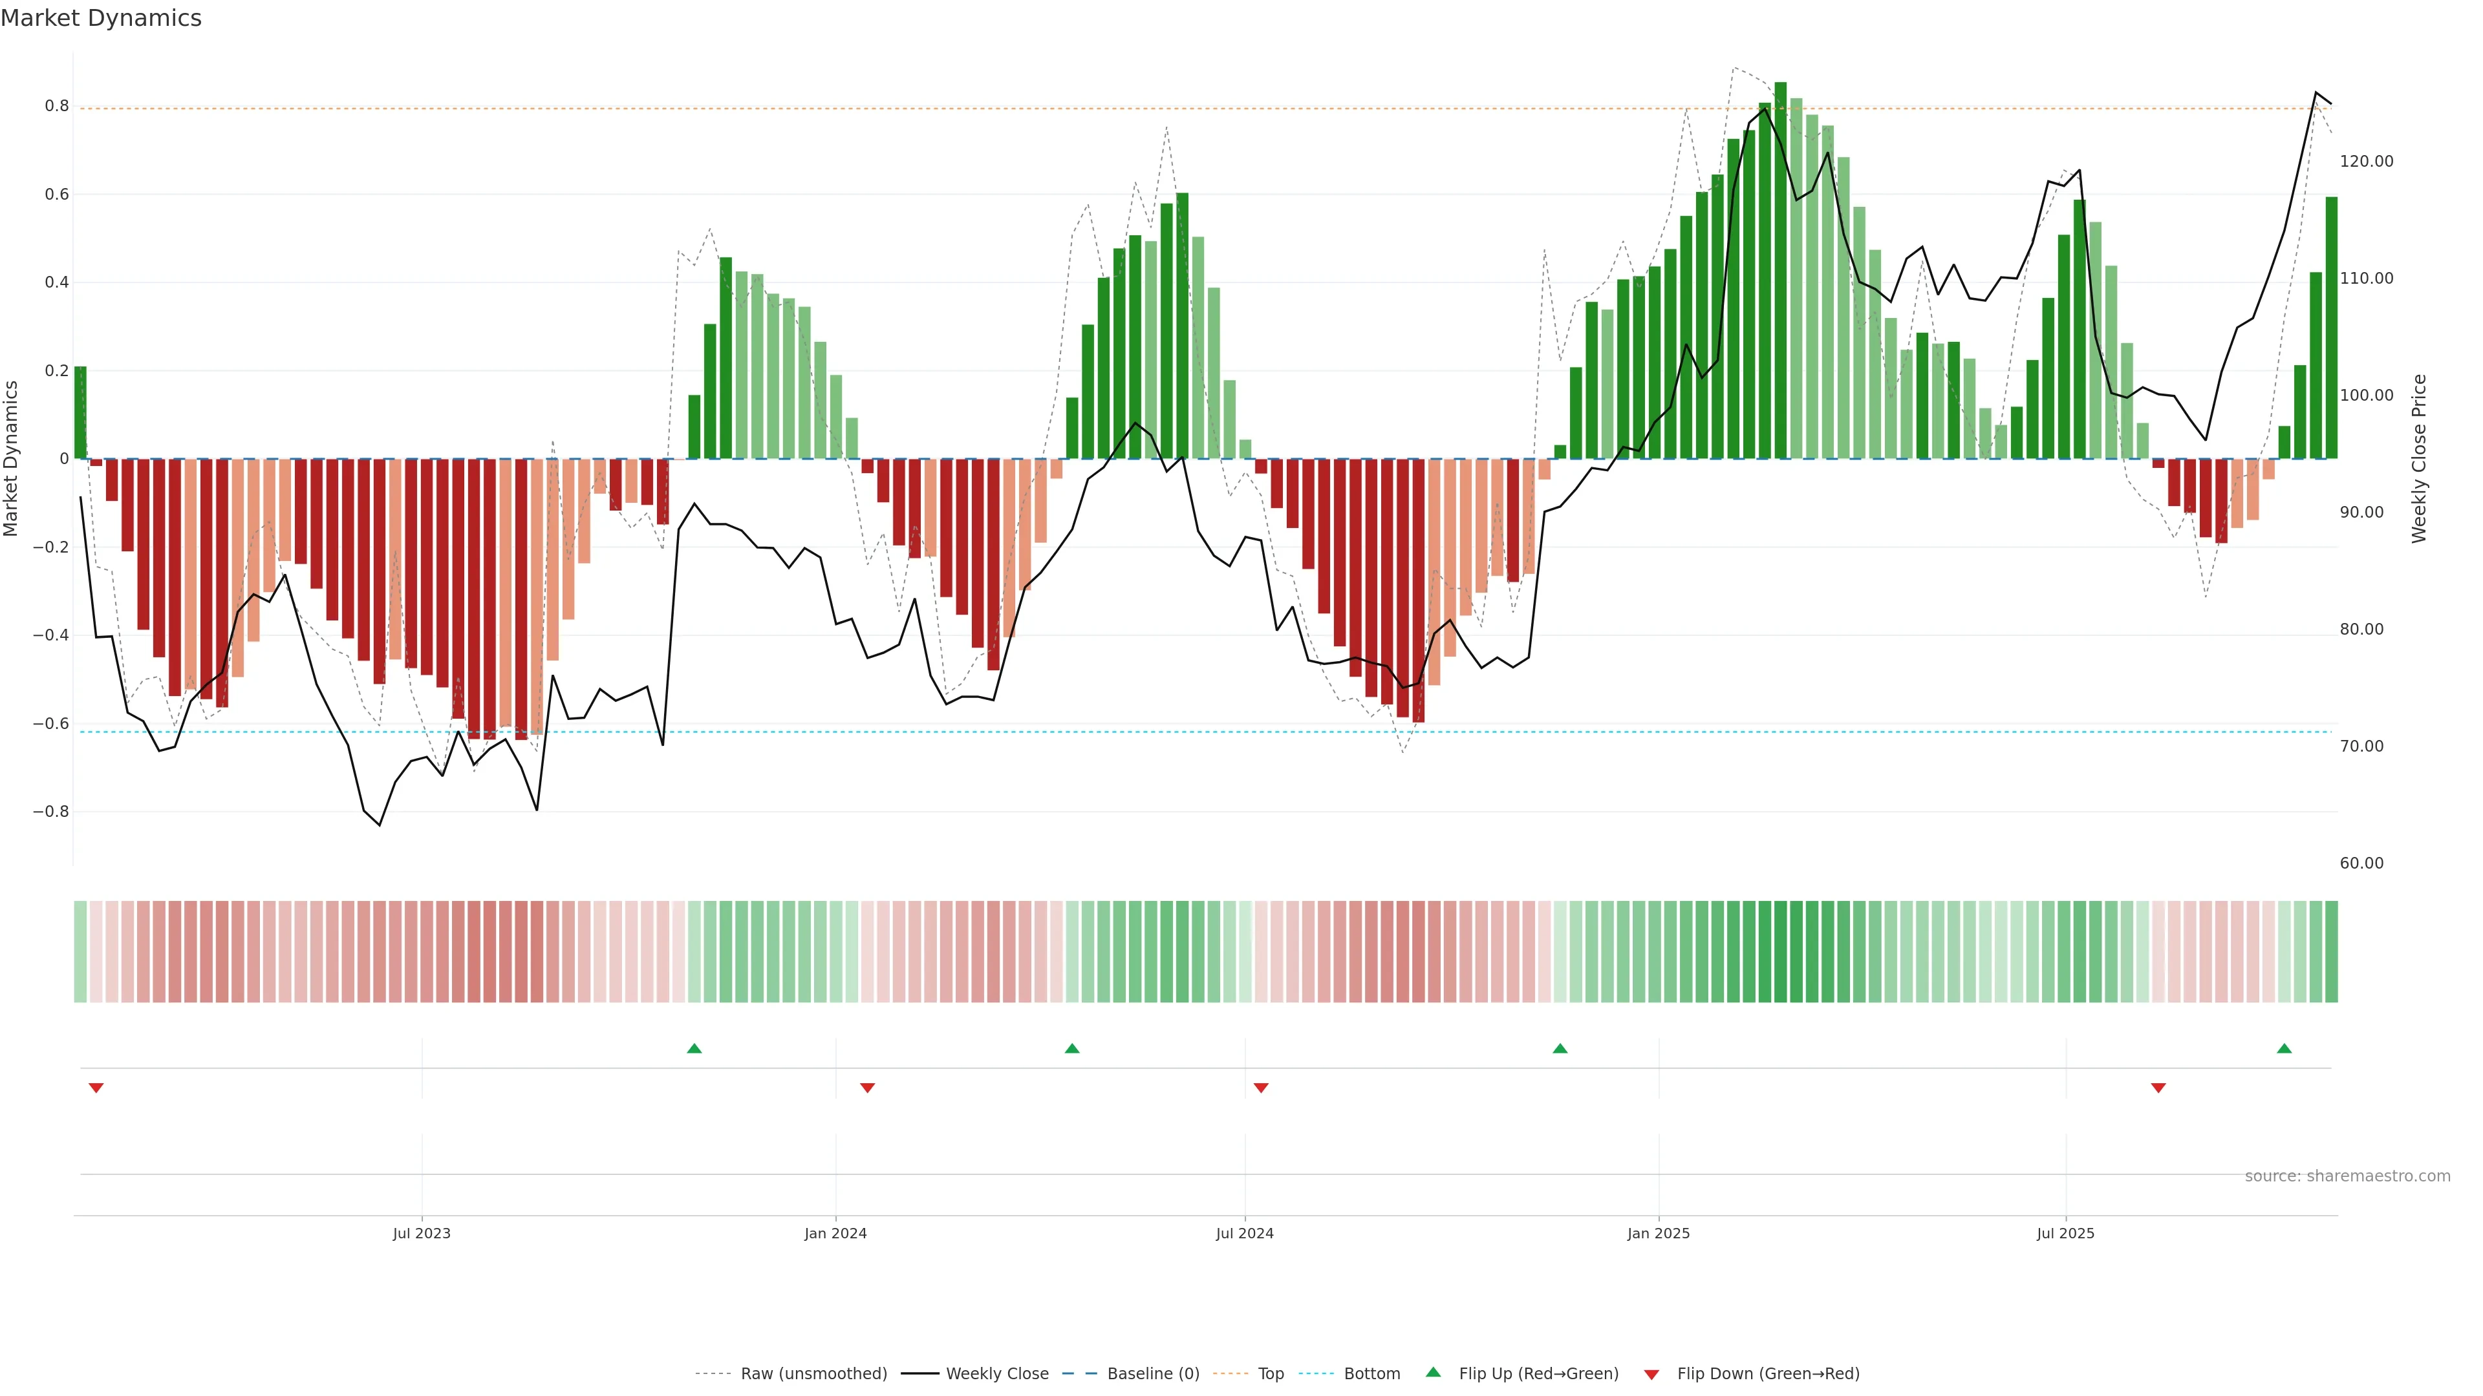Click the rightmost green flip-up triangle marker

(x=2283, y=1048)
